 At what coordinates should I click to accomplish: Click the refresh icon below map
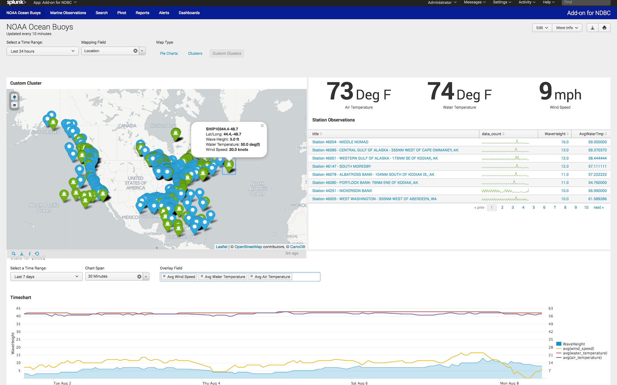click(37, 254)
